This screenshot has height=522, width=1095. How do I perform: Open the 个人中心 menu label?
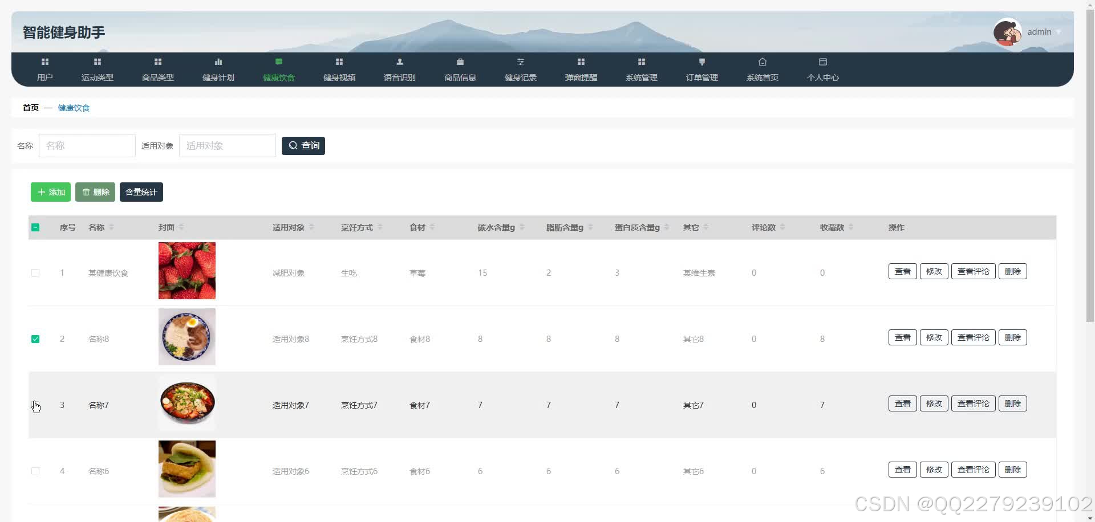pos(823,78)
